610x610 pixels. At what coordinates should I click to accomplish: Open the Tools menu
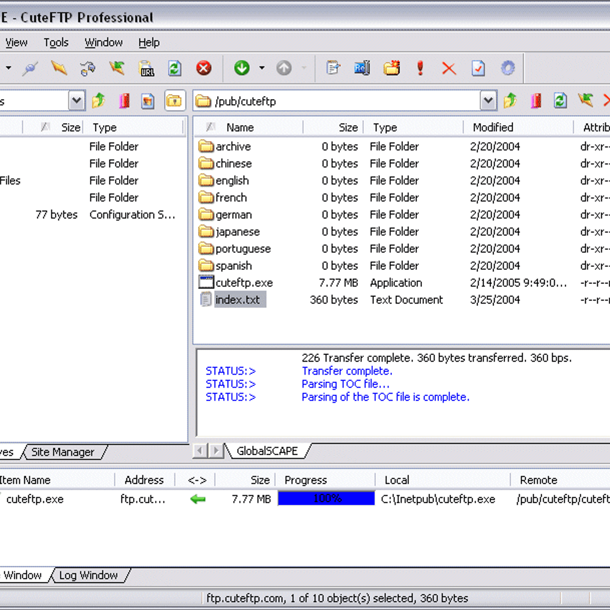point(56,42)
